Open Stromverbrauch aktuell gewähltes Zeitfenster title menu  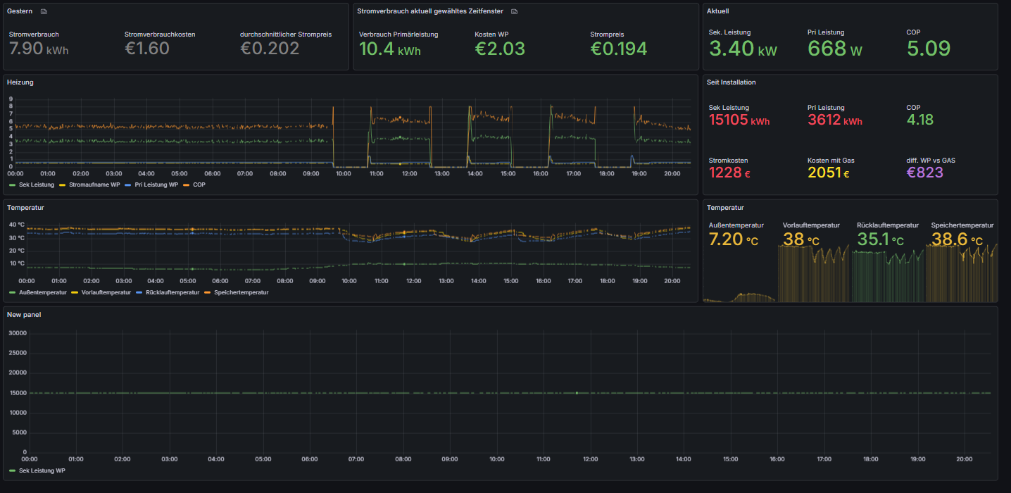pyautogui.click(x=430, y=11)
